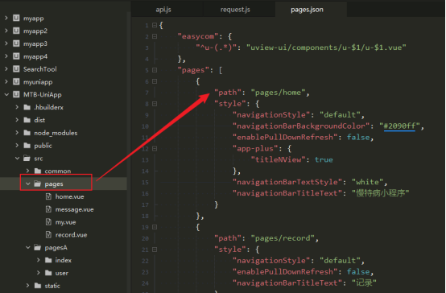446x293 pixels.
Task: Expand the SearchTool project chevron
Action: coord(6,69)
